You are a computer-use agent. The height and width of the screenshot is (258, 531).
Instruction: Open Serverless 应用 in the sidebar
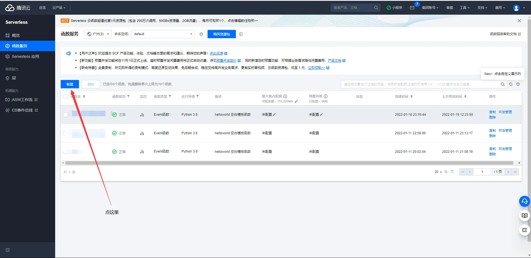25,56
